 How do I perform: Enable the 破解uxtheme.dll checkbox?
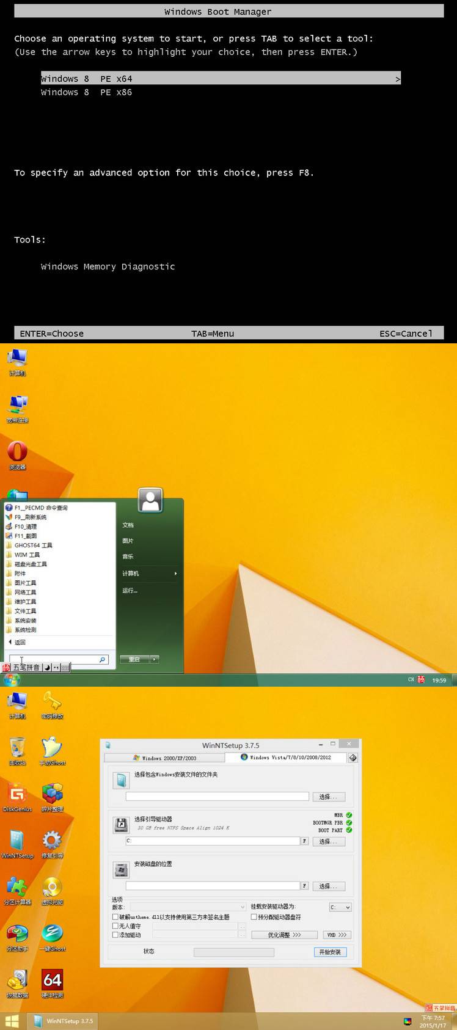pos(115,917)
